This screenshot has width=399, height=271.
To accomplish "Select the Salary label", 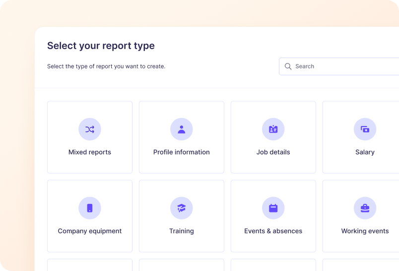I will (365, 152).
